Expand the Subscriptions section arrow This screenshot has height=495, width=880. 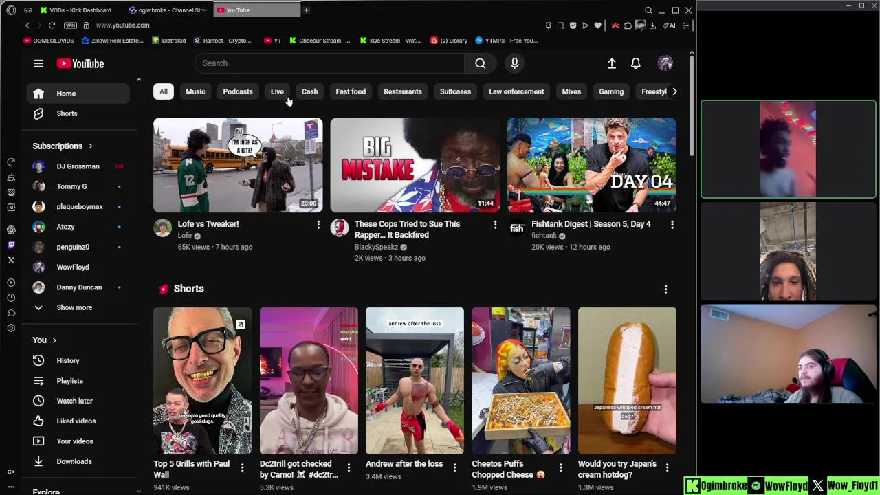point(90,146)
